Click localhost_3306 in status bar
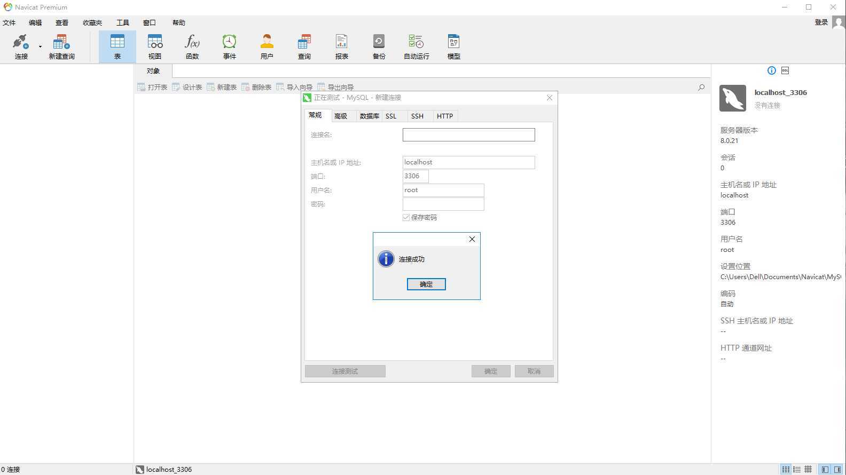Image resolution: width=846 pixels, height=475 pixels. tap(169, 470)
